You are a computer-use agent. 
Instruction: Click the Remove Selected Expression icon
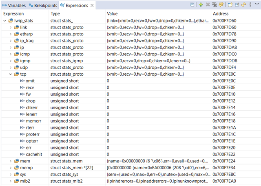(208, 4)
